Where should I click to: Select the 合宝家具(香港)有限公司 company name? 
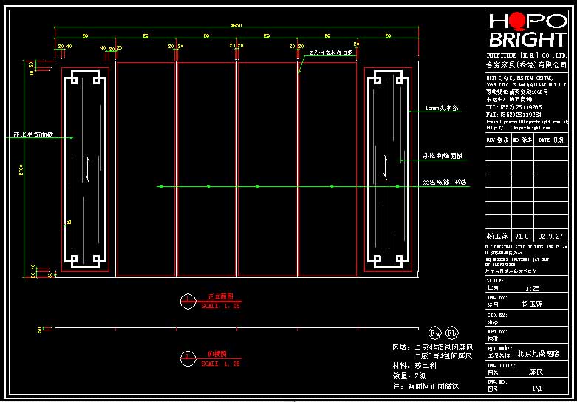tap(527, 65)
